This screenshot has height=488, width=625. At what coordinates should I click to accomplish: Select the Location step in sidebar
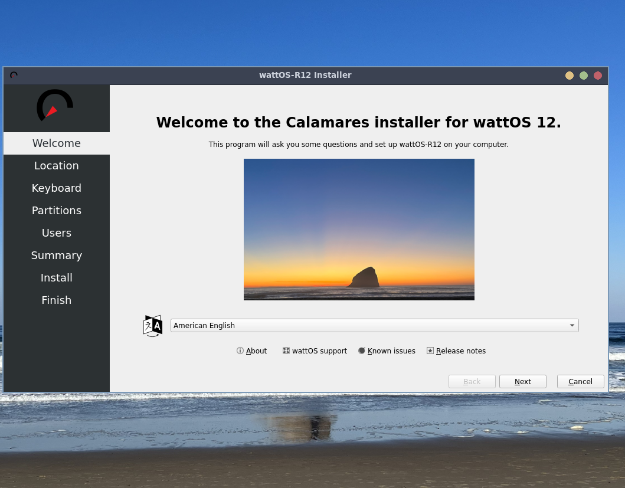tap(57, 165)
